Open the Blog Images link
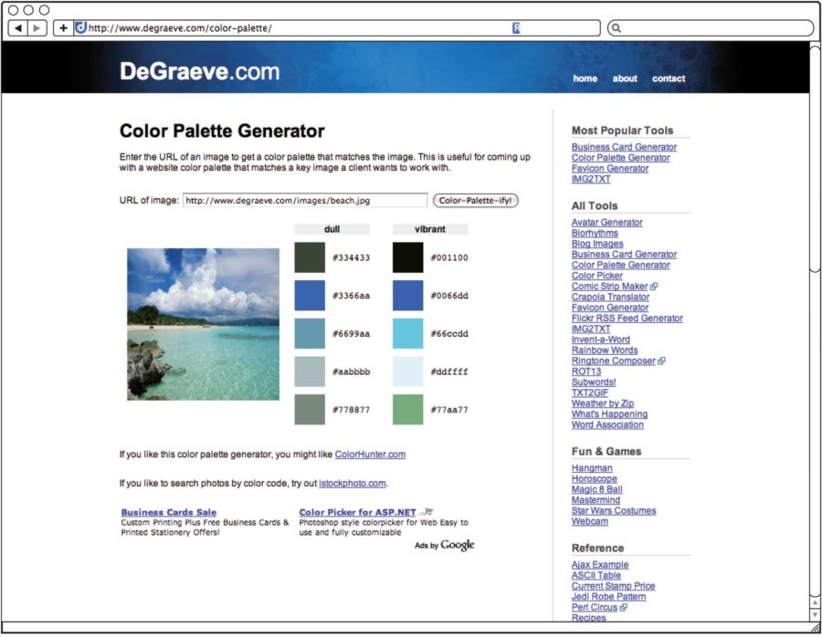The width and height of the screenshot is (822, 637). click(597, 244)
